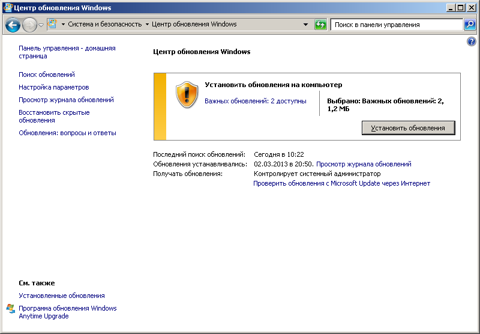
Task: Click the Control Panel icon in address bar
Action: point(52,24)
